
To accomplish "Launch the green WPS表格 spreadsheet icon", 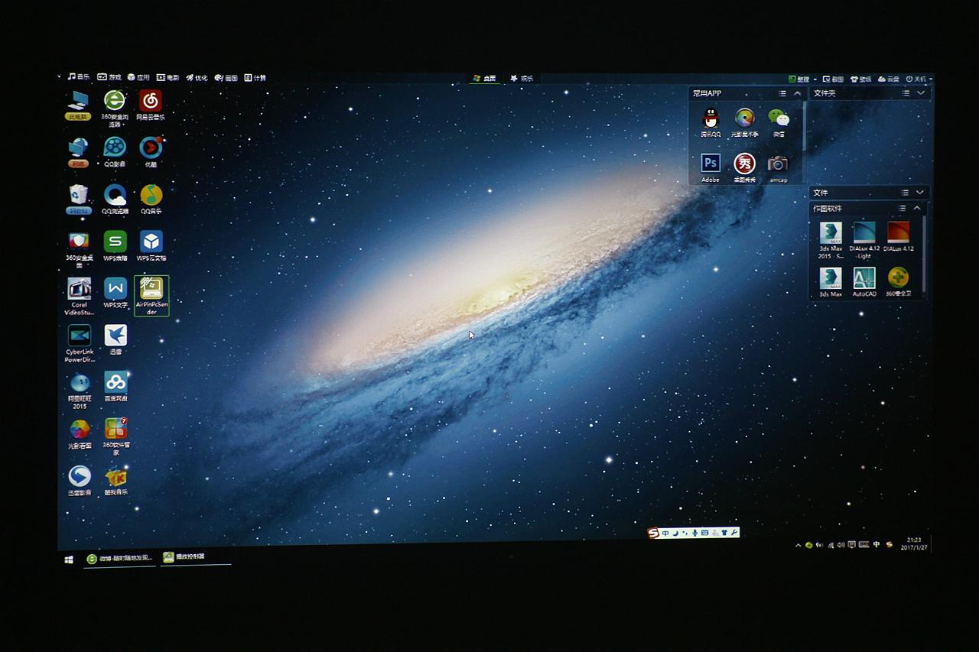I will 115,246.
